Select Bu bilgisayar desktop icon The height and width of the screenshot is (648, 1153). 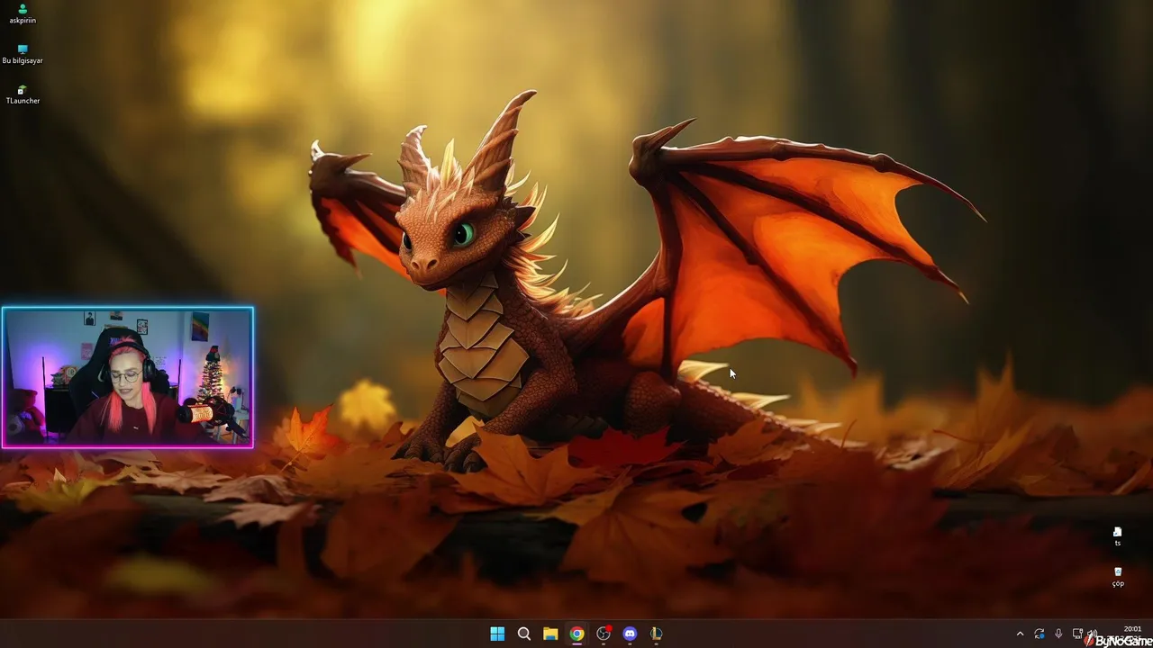23,54
